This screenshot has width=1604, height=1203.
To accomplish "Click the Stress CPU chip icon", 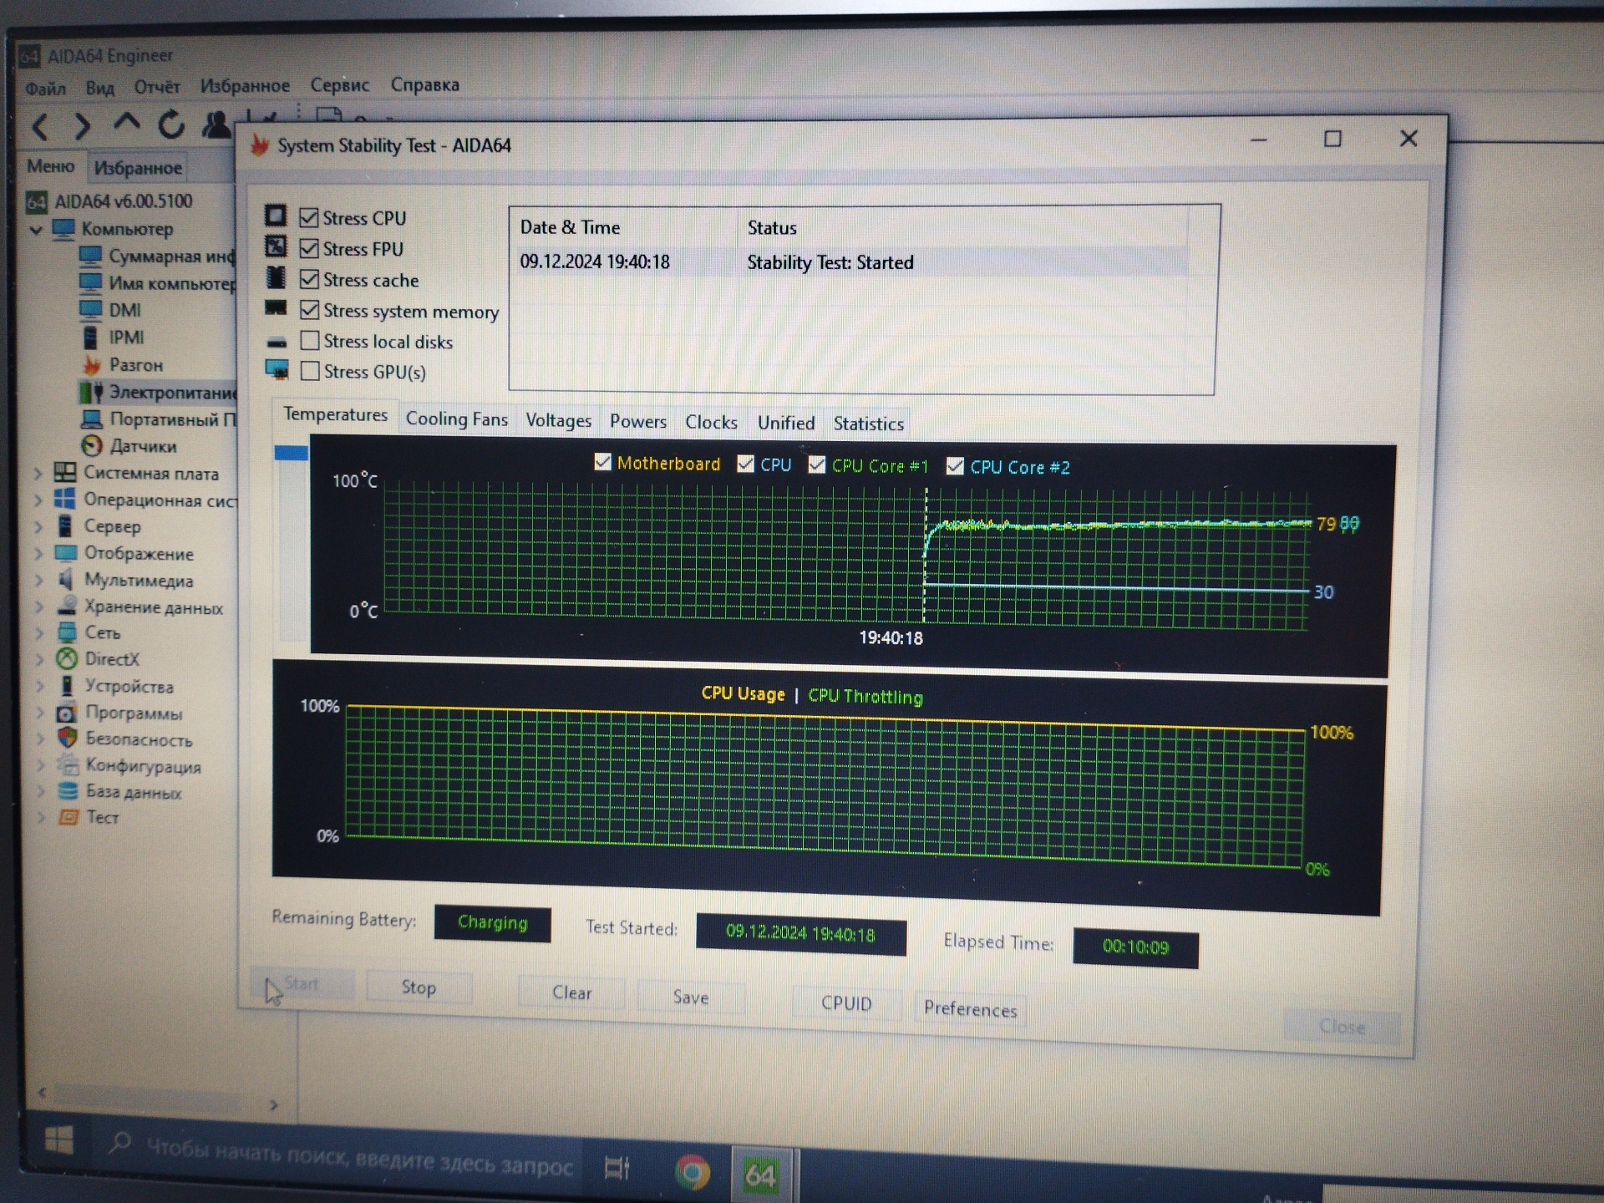I will pos(276,216).
